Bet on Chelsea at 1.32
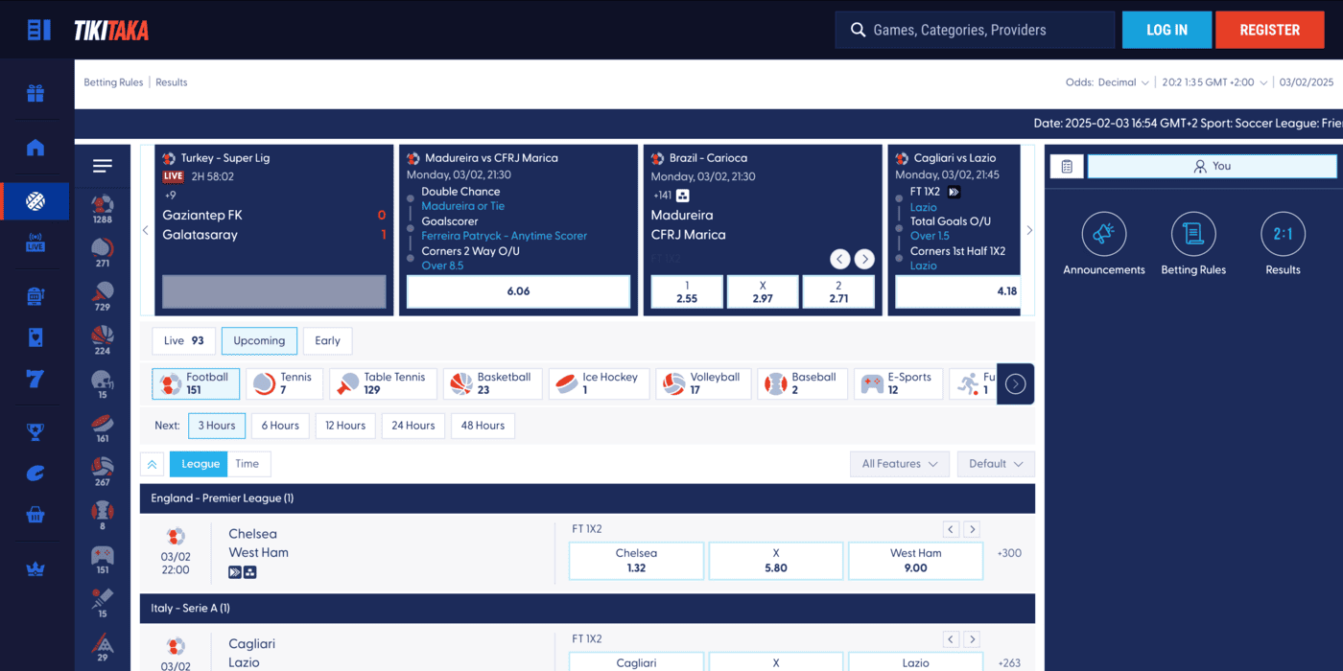This screenshot has width=1343, height=671. 636,561
